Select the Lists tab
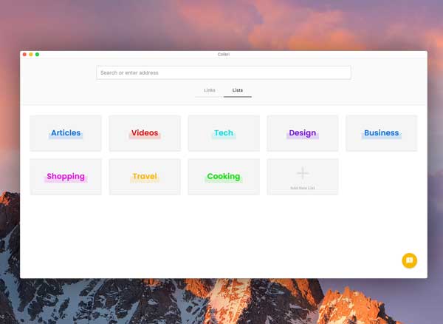Image resolution: width=443 pixels, height=324 pixels. (237, 90)
